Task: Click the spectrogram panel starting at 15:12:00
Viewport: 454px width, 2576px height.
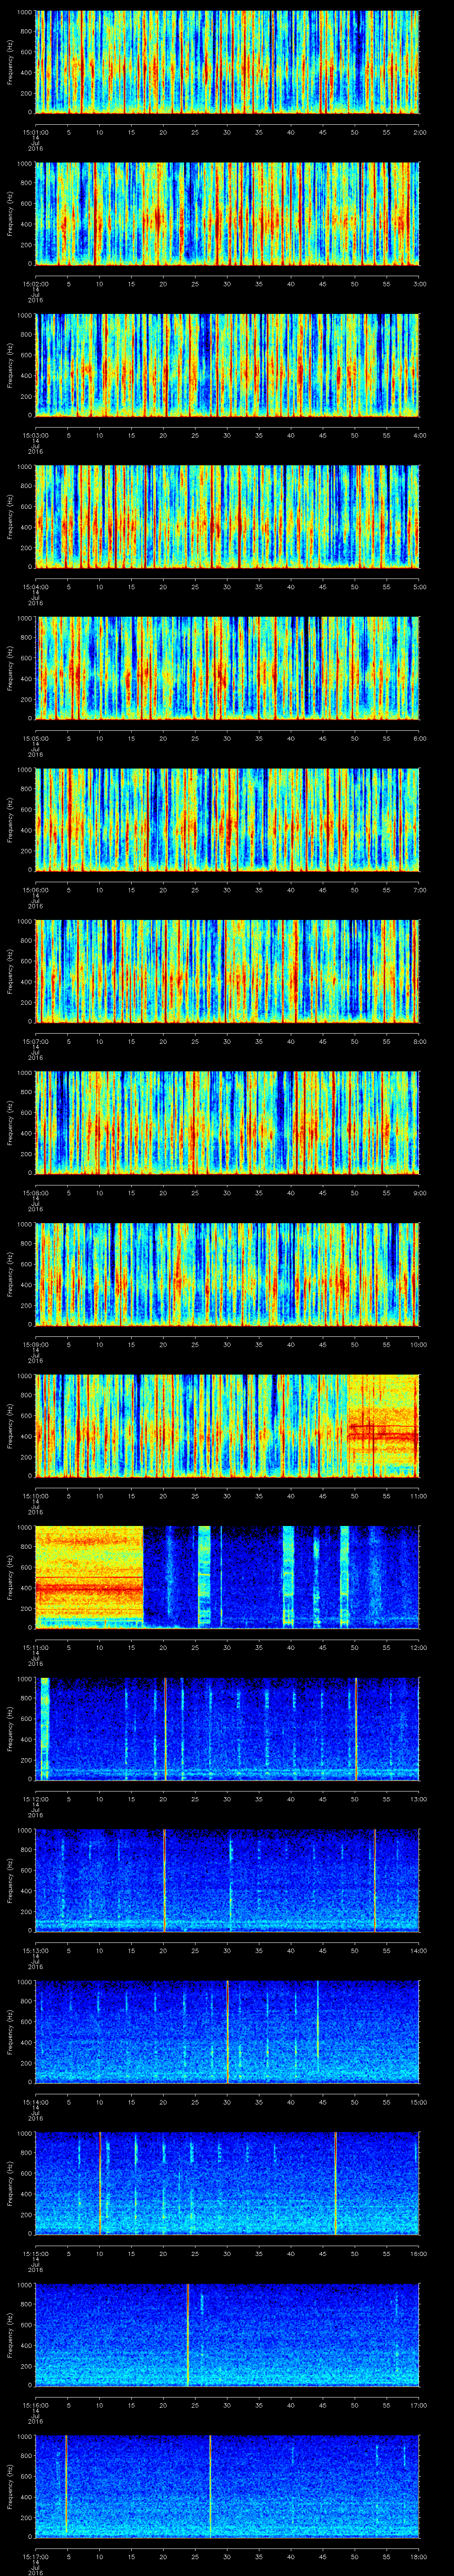Action: point(227,1728)
